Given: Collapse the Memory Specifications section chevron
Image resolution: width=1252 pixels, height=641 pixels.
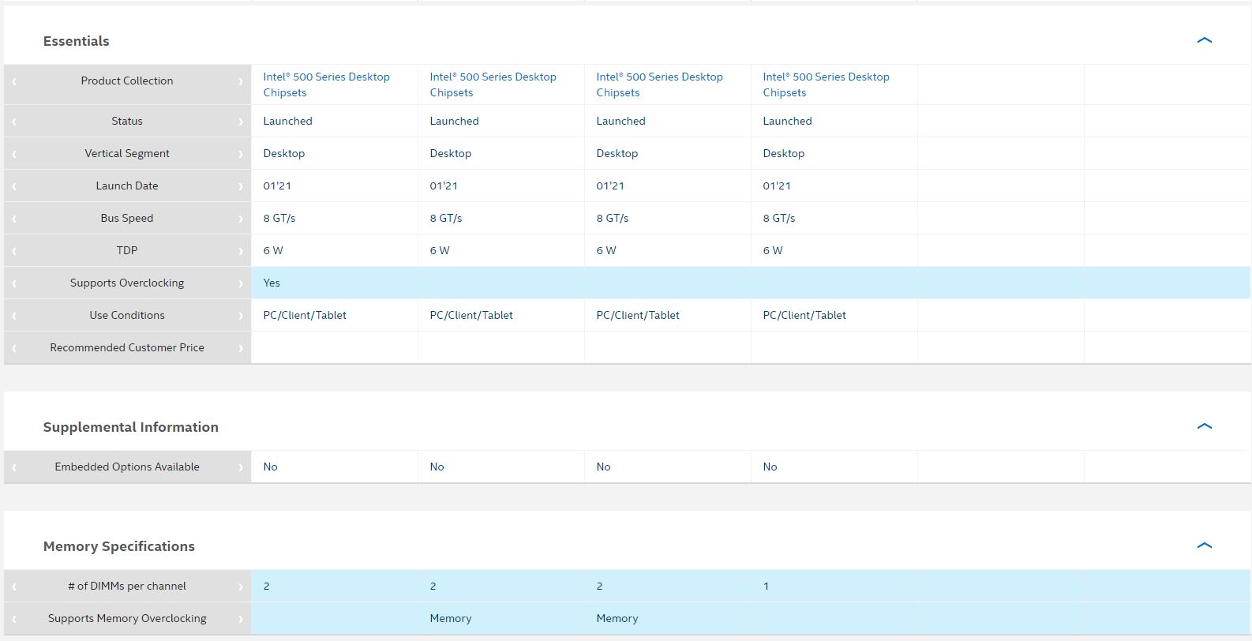Looking at the screenshot, I should click(1204, 545).
